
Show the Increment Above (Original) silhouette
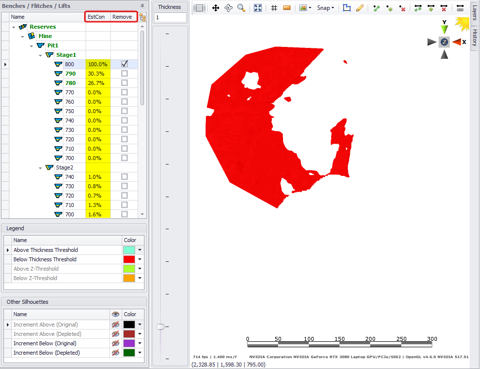pos(116,325)
